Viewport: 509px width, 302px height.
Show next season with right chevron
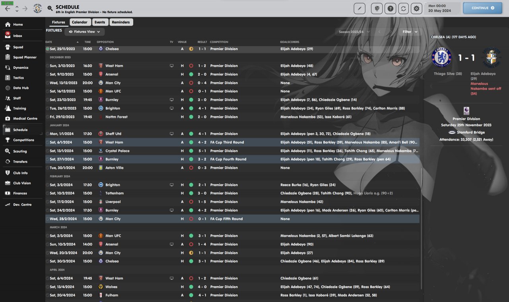391,32
